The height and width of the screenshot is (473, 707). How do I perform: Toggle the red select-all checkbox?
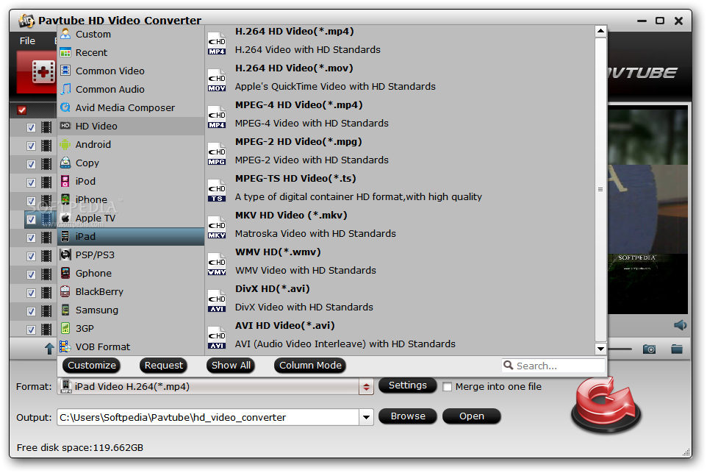pyautogui.click(x=21, y=110)
